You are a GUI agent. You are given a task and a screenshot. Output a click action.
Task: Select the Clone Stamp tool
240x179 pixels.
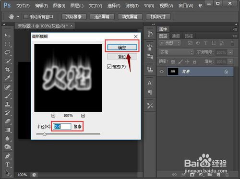pyautogui.click(x=7, y=105)
